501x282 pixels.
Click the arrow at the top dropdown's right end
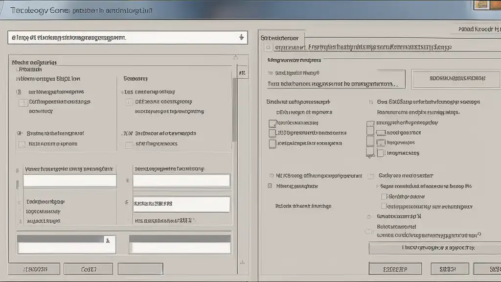[241, 37]
